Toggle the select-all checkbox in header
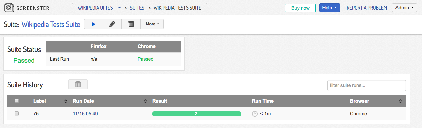The height and width of the screenshot is (128, 422). 17,101
